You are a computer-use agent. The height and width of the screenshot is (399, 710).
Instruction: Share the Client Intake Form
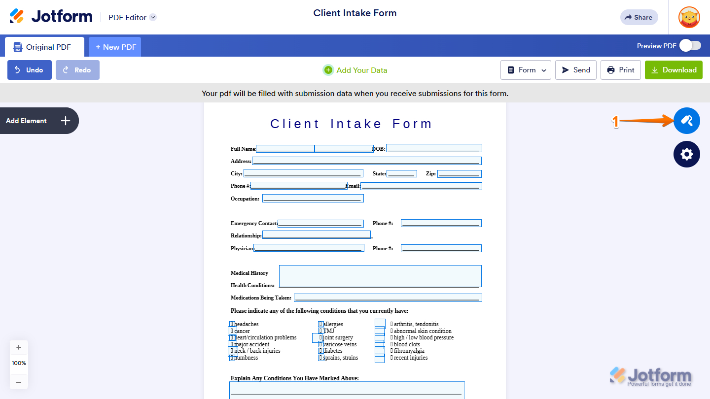pyautogui.click(x=639, y=17)
